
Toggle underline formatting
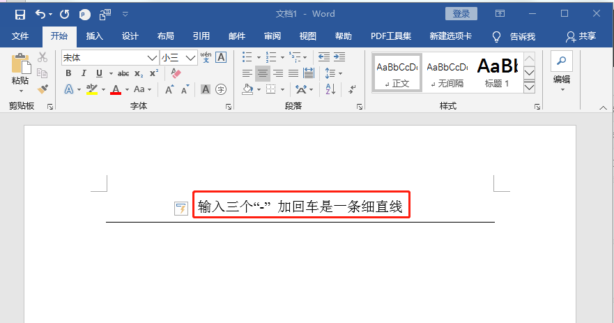pos(99,73)
